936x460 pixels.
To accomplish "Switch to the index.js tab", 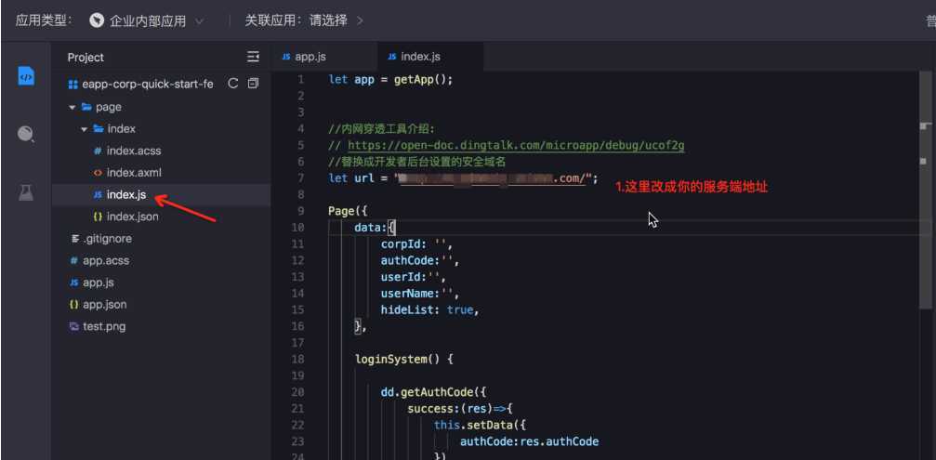I will (x=430, y=57).
